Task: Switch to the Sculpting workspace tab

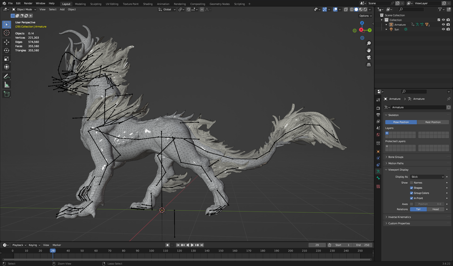Action: [96, 4]
